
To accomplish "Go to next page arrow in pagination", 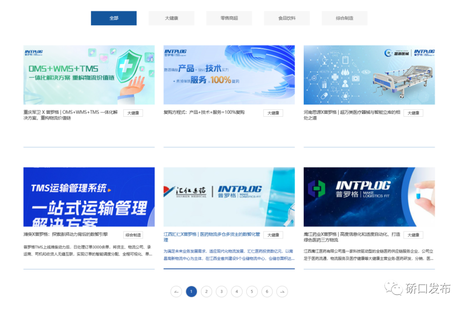I will click(282, 292).
